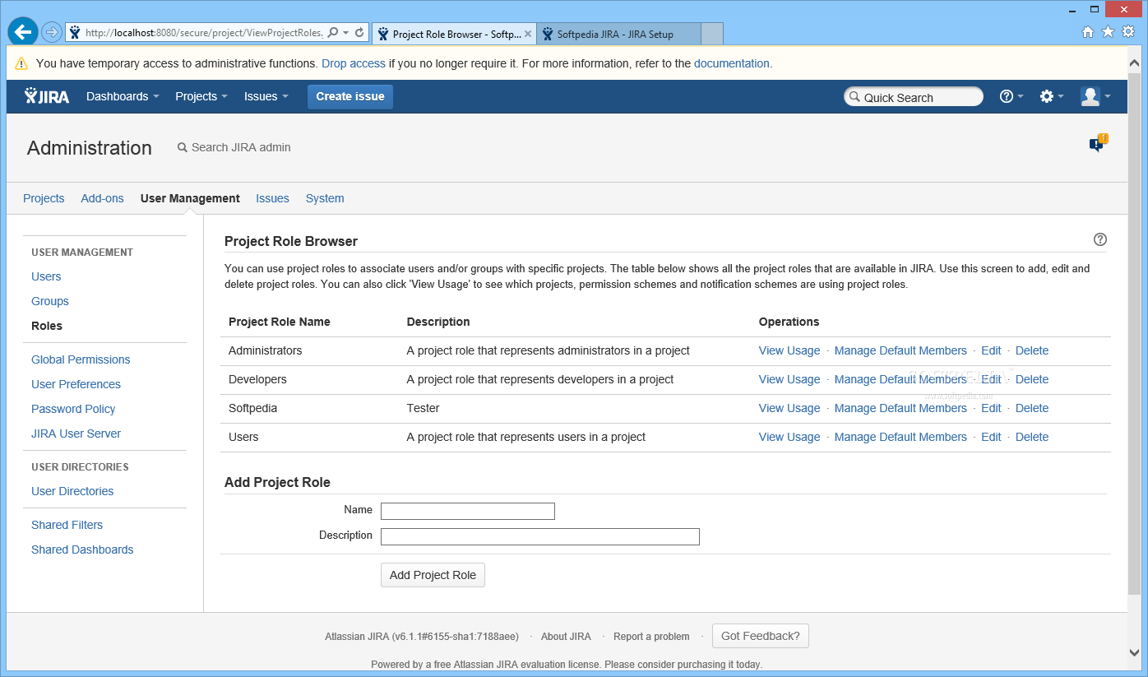Open a new blank browser tab
The width and height of the screenshot is (1148, 677).
coord(712,34)
